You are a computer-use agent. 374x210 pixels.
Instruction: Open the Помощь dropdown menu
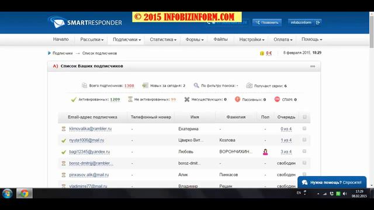(x=311, y=39)
